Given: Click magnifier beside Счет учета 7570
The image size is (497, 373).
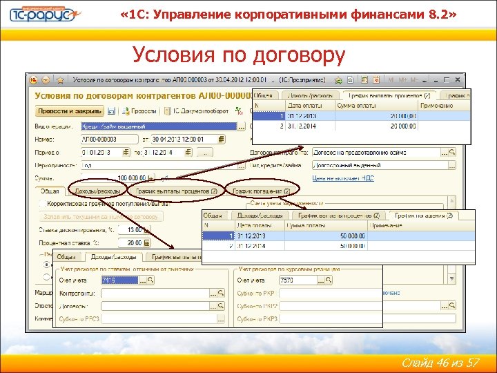Looking at the screenshot, I should 329,280.
